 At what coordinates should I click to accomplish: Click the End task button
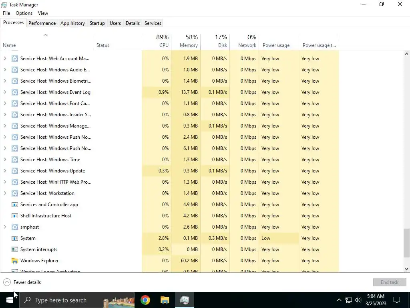point(390,282)
